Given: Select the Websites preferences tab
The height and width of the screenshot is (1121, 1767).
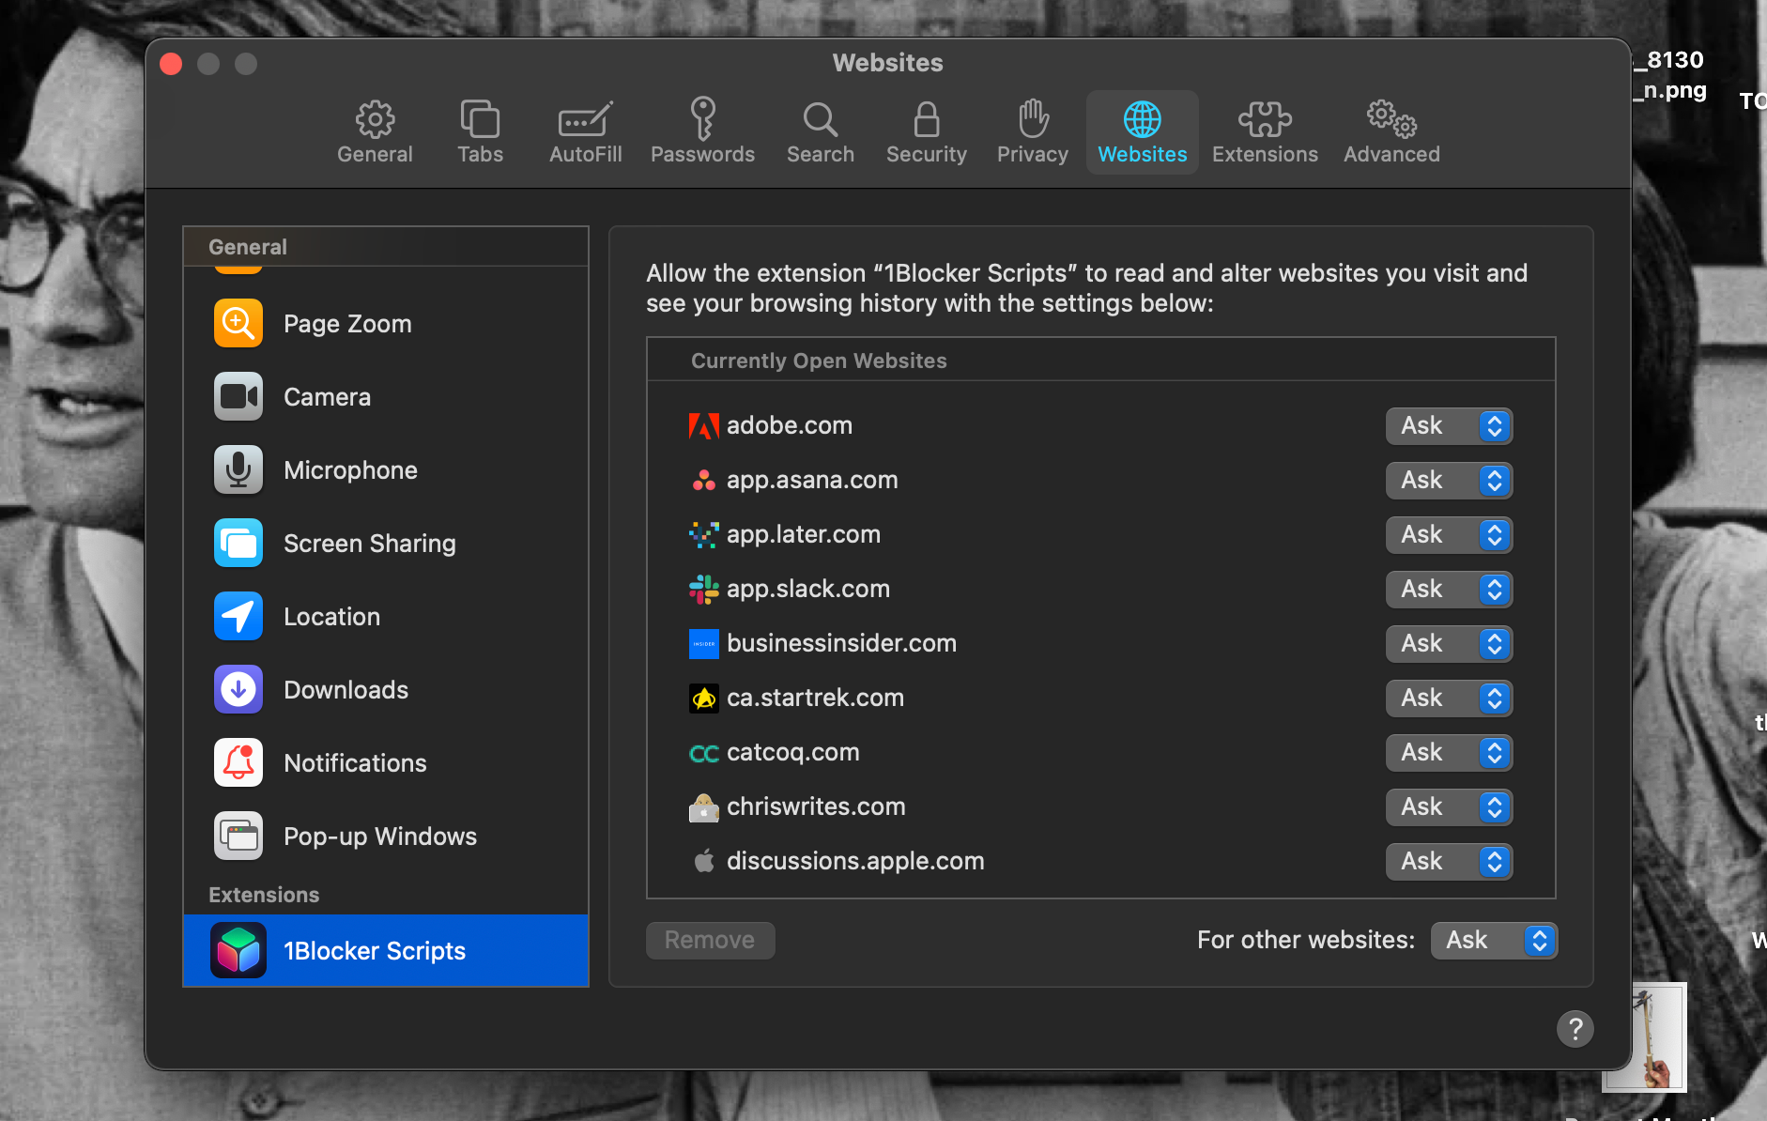Looking at the screenshot, I should [x=1142, y=132].
